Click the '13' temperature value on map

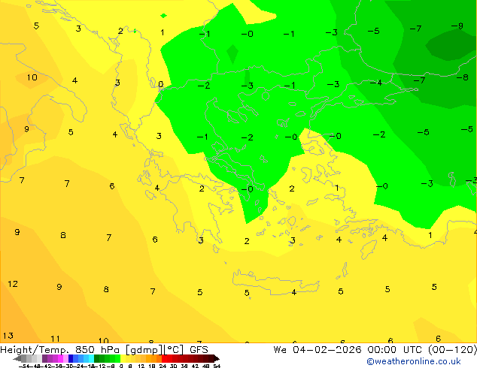pos(8,336)
